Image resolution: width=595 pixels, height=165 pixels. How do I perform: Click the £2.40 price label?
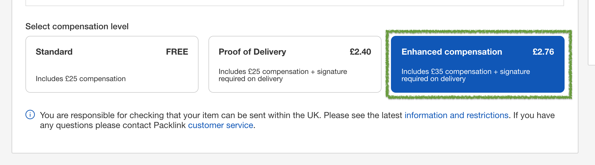[360, 52]
